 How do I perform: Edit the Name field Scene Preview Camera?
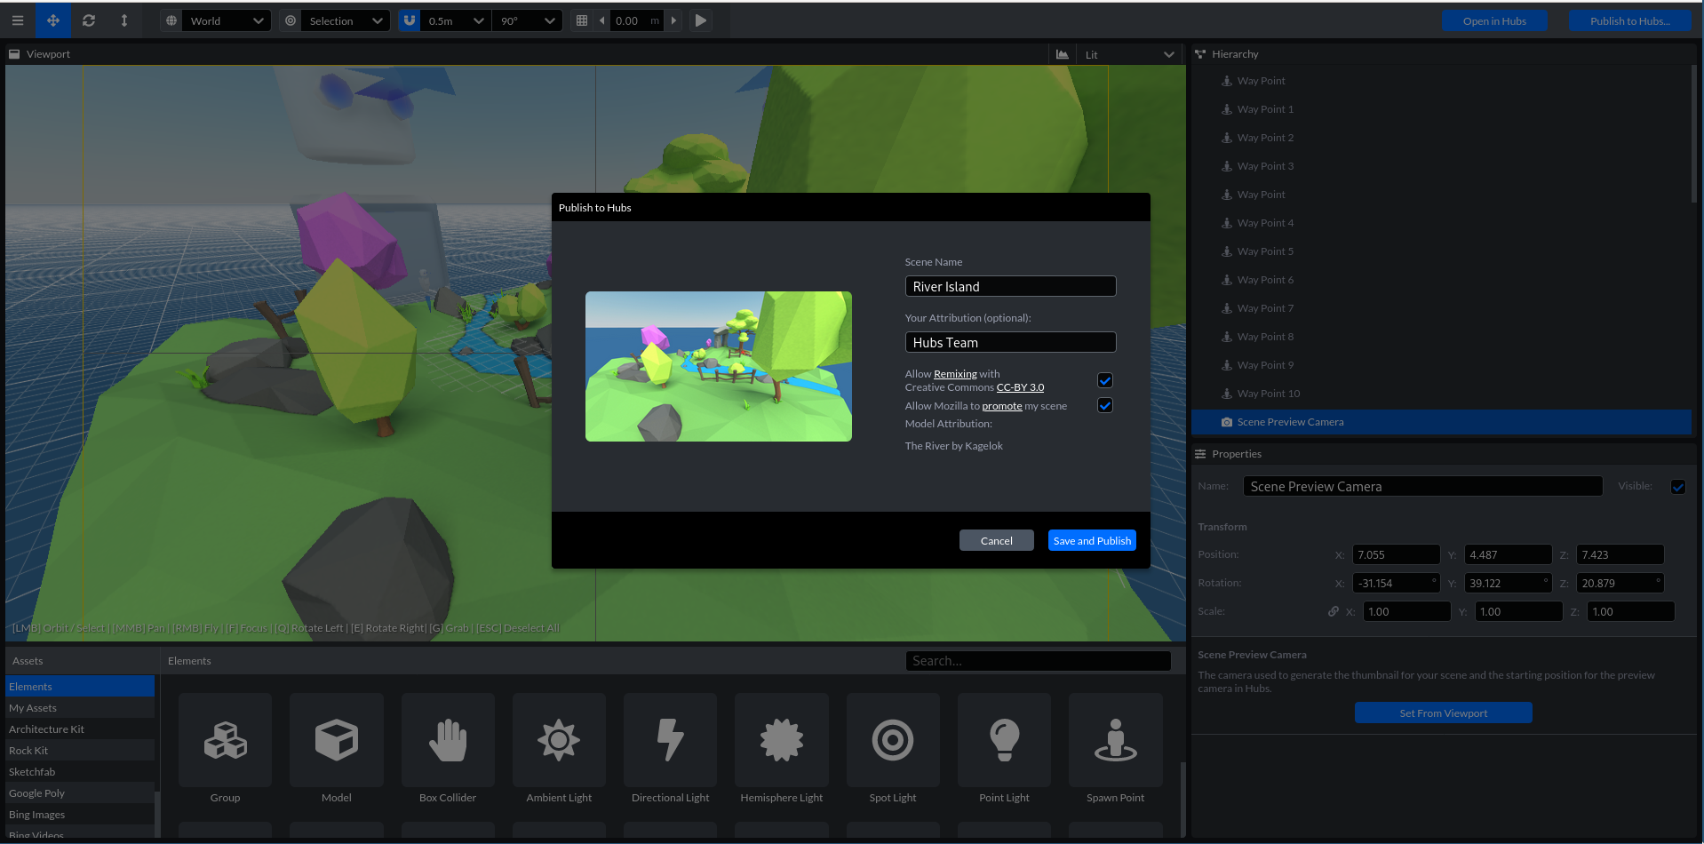click(1422, 486)
